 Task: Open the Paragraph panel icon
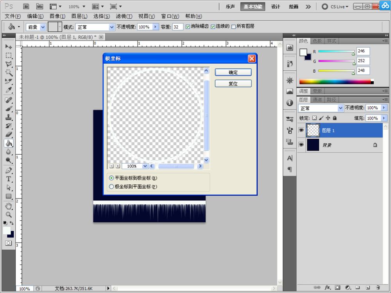289,170
